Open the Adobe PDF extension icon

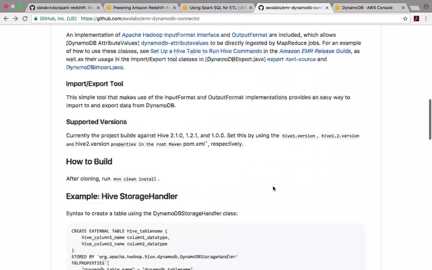pos(416,19)
